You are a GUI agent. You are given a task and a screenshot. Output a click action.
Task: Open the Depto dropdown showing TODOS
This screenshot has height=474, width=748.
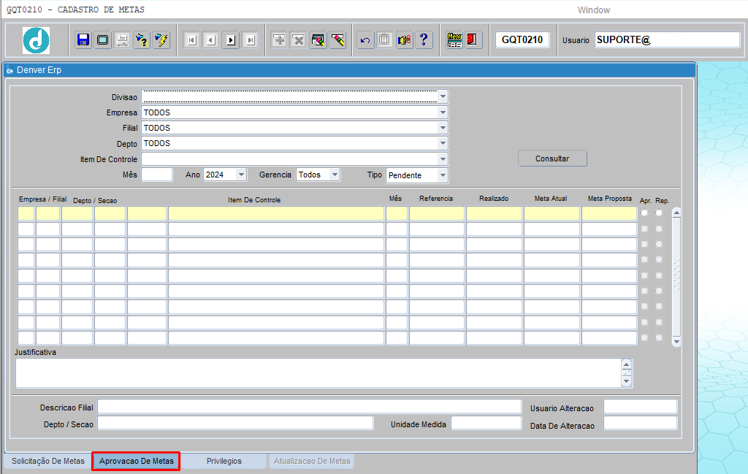tap(443, 143)
